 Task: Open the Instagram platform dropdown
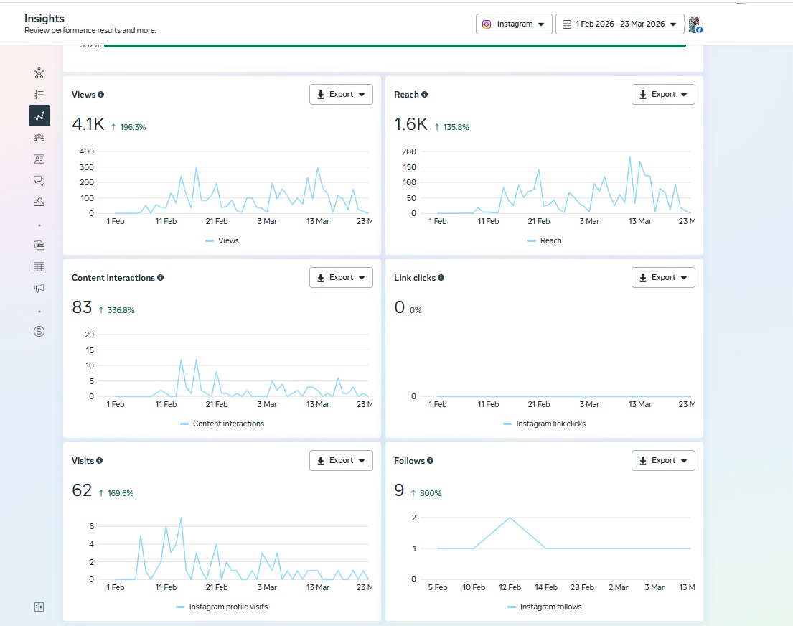pos(514,24)
